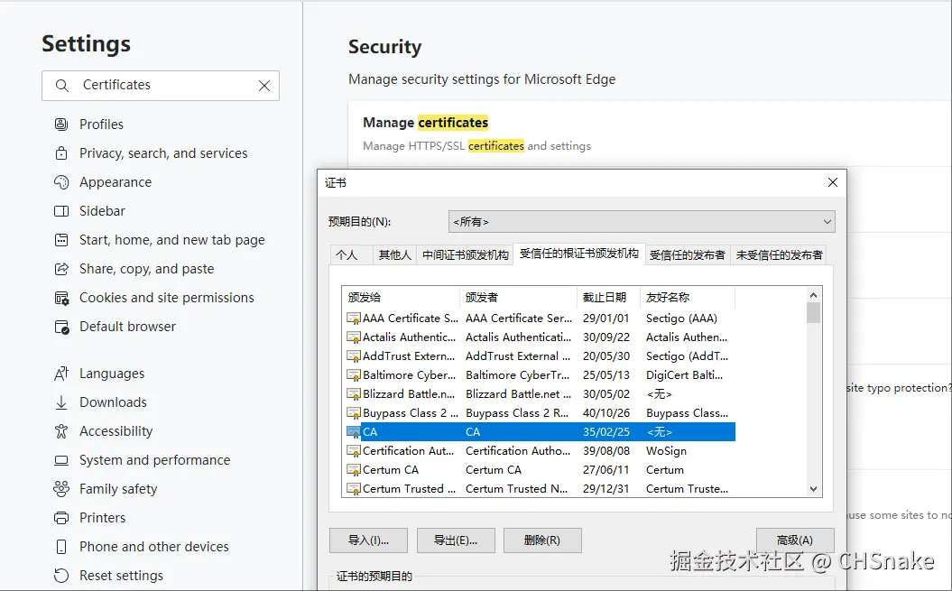Switch to the 个人 tab

(x=347, y=255)
